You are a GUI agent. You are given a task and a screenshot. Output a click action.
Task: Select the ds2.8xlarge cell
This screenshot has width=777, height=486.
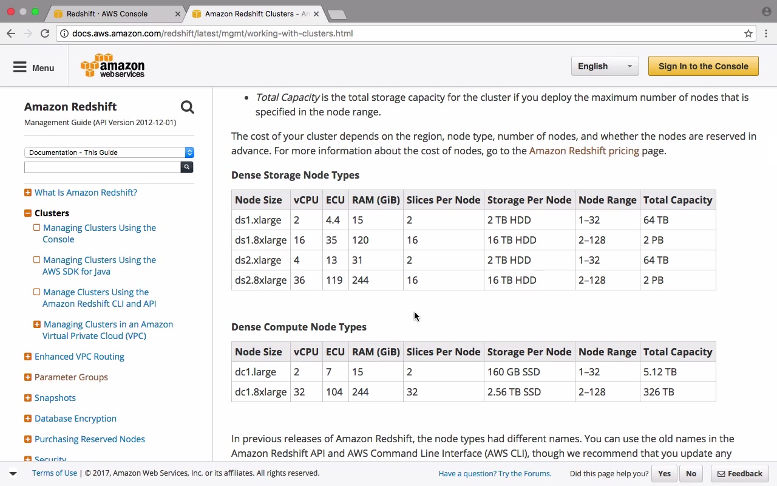point(260,280)
